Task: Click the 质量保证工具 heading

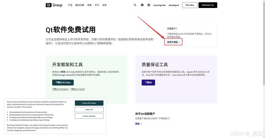Action: coord(155,65)
